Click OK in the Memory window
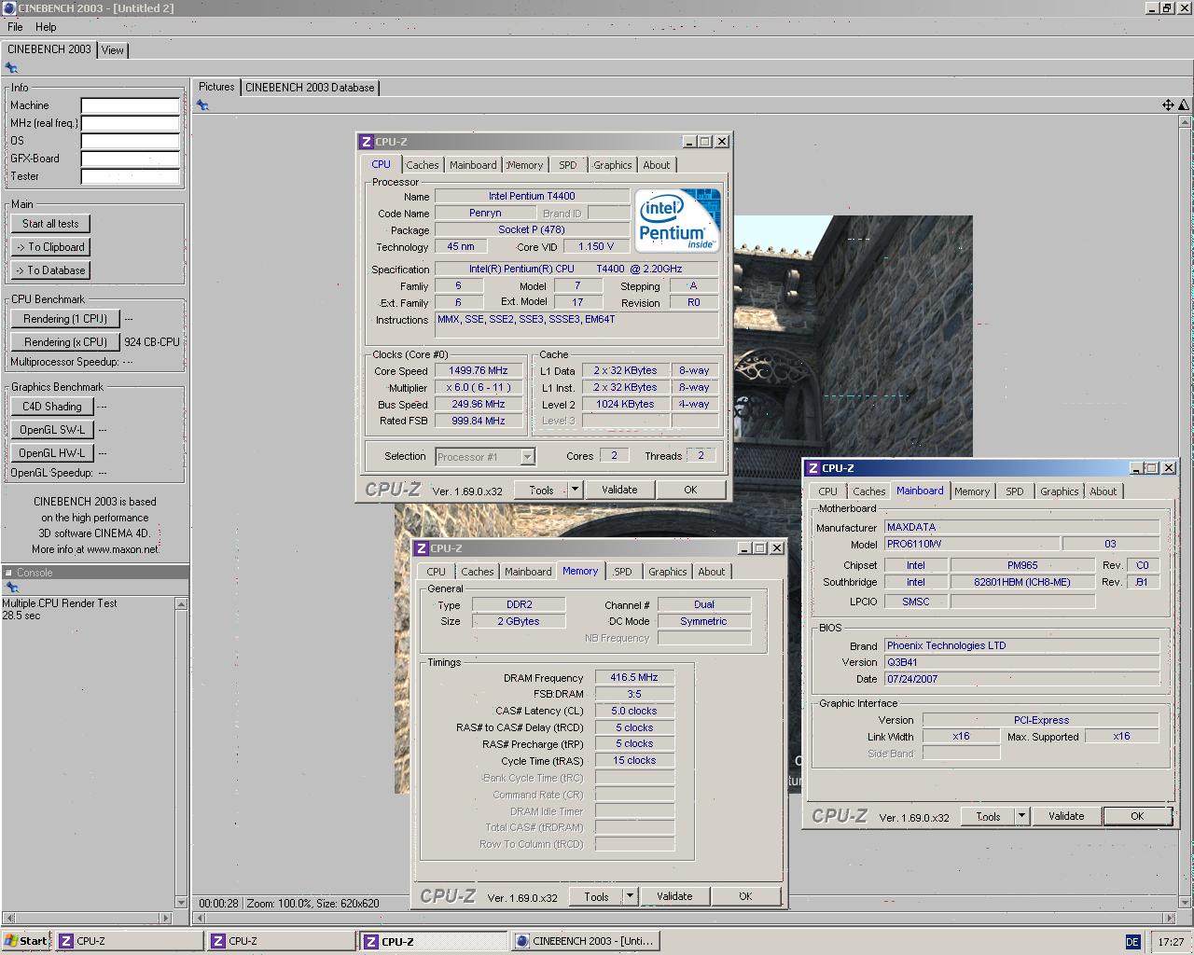Image resolution: width=1194 pixels, height=955 pixels. [745, 896]
